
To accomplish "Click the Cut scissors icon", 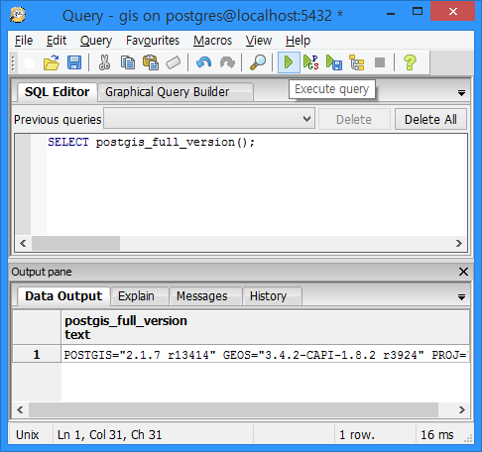I will [x=104, y=62].
